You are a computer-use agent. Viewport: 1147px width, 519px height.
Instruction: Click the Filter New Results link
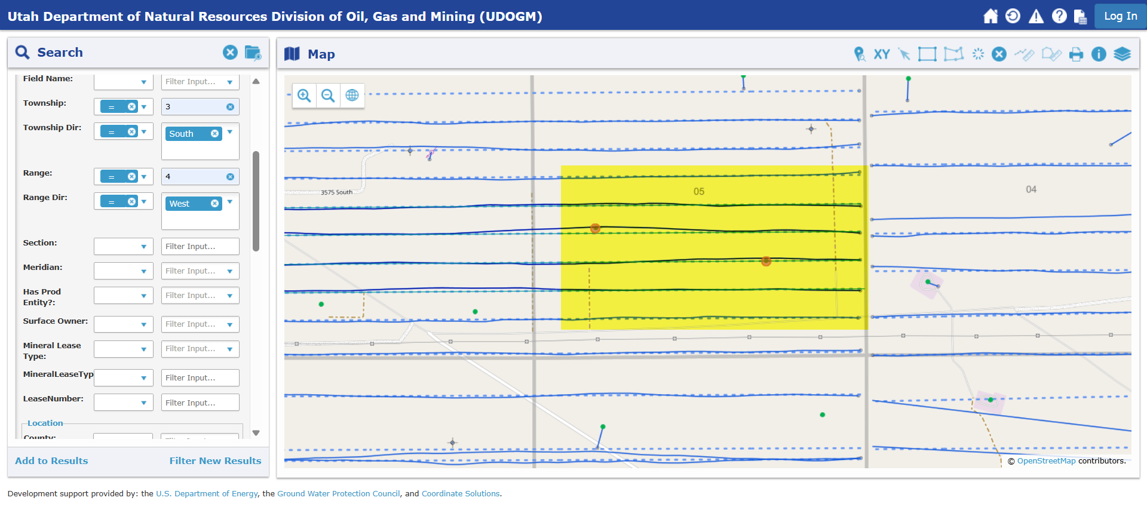(215, 460)
